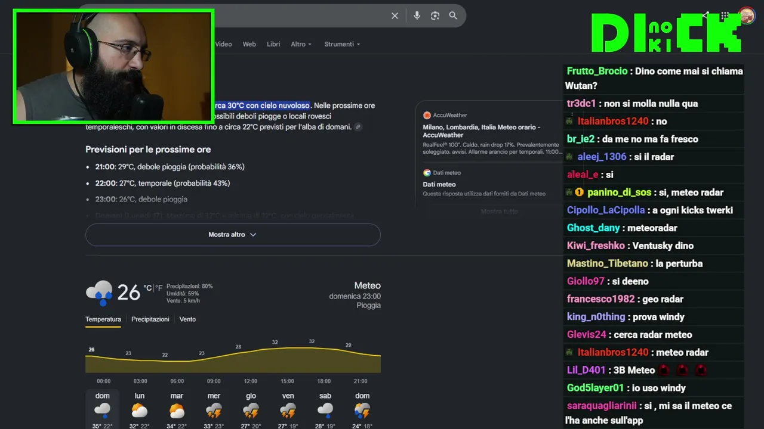764x429 pixels.
Task: Select the ven day forecast
Action: 288,411
